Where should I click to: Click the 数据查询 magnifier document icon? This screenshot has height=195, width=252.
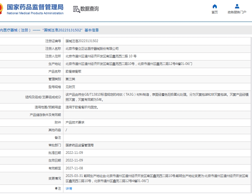pos(76,9)
